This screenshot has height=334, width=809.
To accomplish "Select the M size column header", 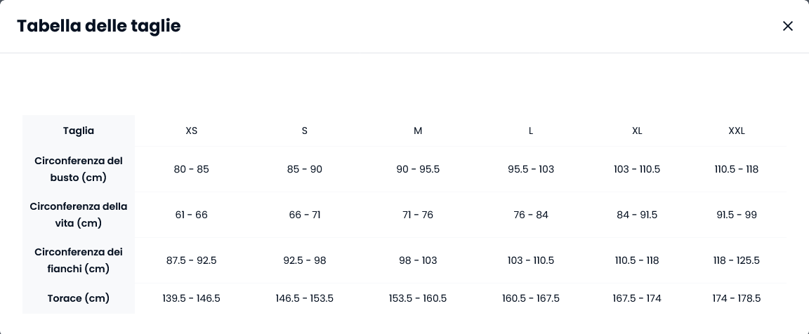I will (x=418, y=131).
